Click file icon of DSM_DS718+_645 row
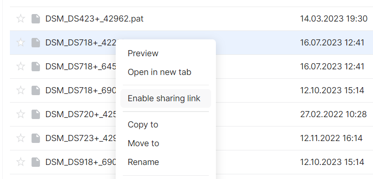The width and height of the screenshot is (373, 179). [x=36, y=67]
